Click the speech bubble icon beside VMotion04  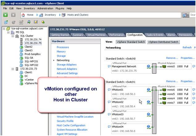(x=109, y=127)
